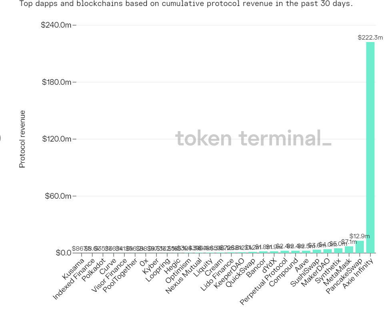The image size is (388, 311).
Task: Click the $12.9m data label
Action: click(359, 236)
